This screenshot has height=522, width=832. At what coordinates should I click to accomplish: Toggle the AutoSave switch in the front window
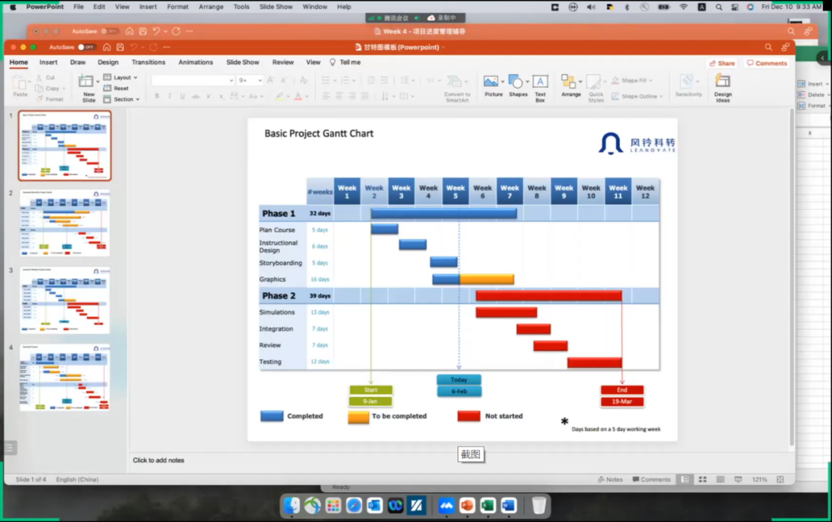pyautogui.click(x=86, y=47)
